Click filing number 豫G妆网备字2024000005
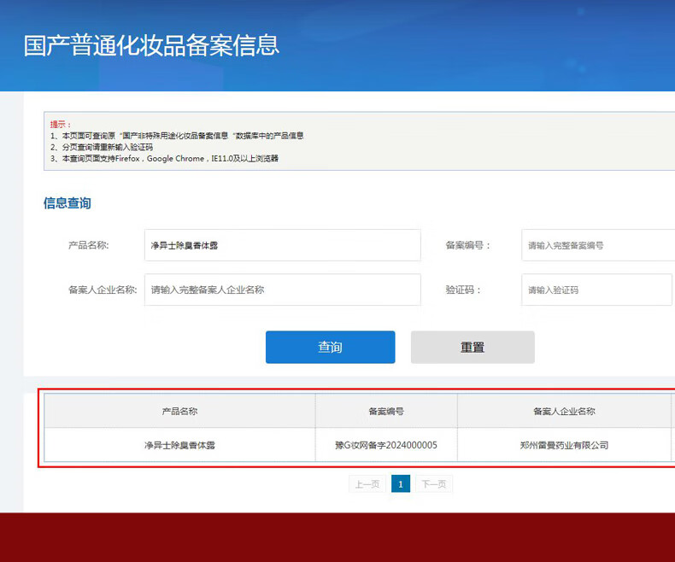The width and height of the screenshot is (675, 562). [386, 445]
